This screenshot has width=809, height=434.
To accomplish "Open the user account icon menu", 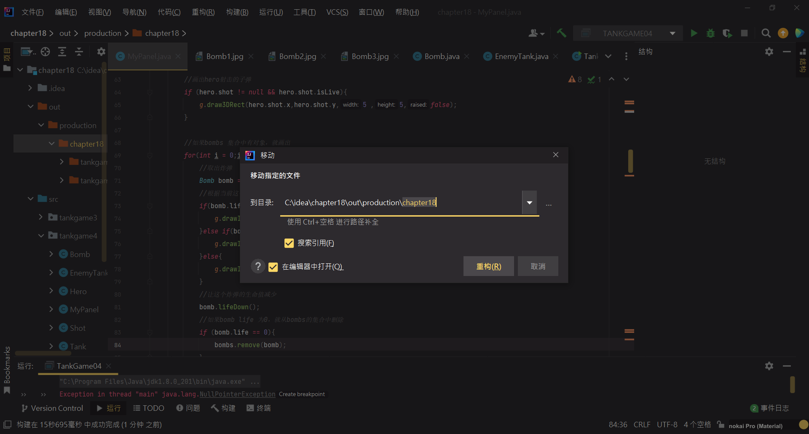I will click(x=536, y=33).
